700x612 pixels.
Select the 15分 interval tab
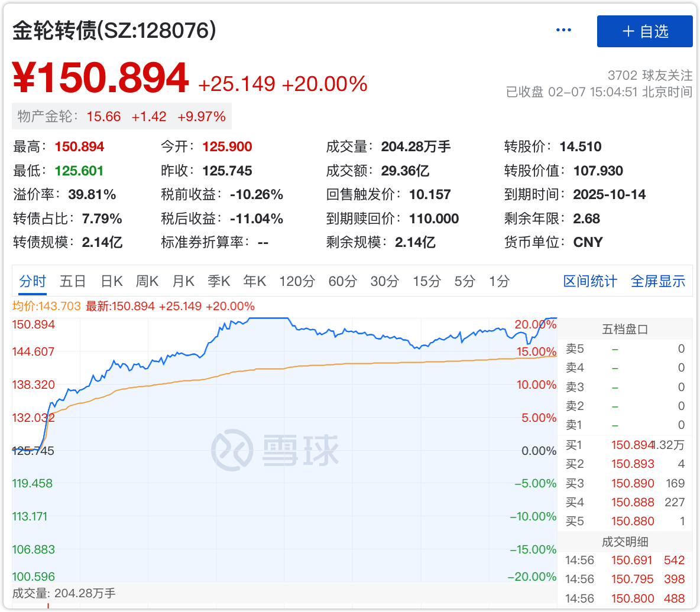pyautogui.click(x=426, y=282)
